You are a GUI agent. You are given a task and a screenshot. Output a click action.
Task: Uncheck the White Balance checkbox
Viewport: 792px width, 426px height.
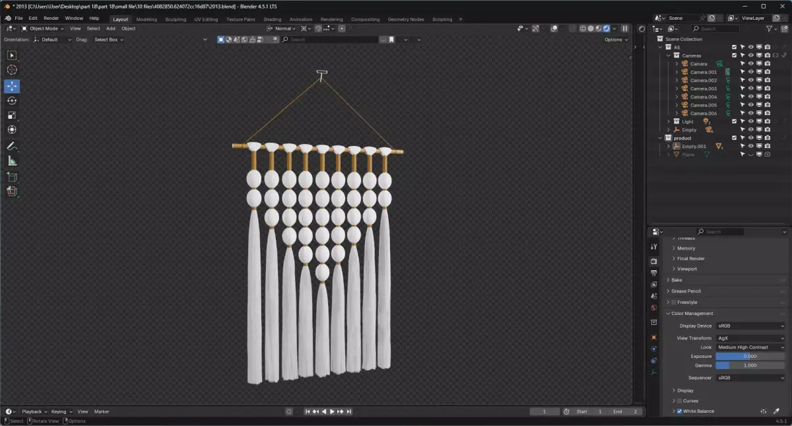coord(679,411)
